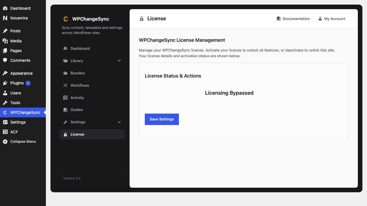Click the WPChangeSync License Management heading
Screen dimensions: 367x206
182,40
